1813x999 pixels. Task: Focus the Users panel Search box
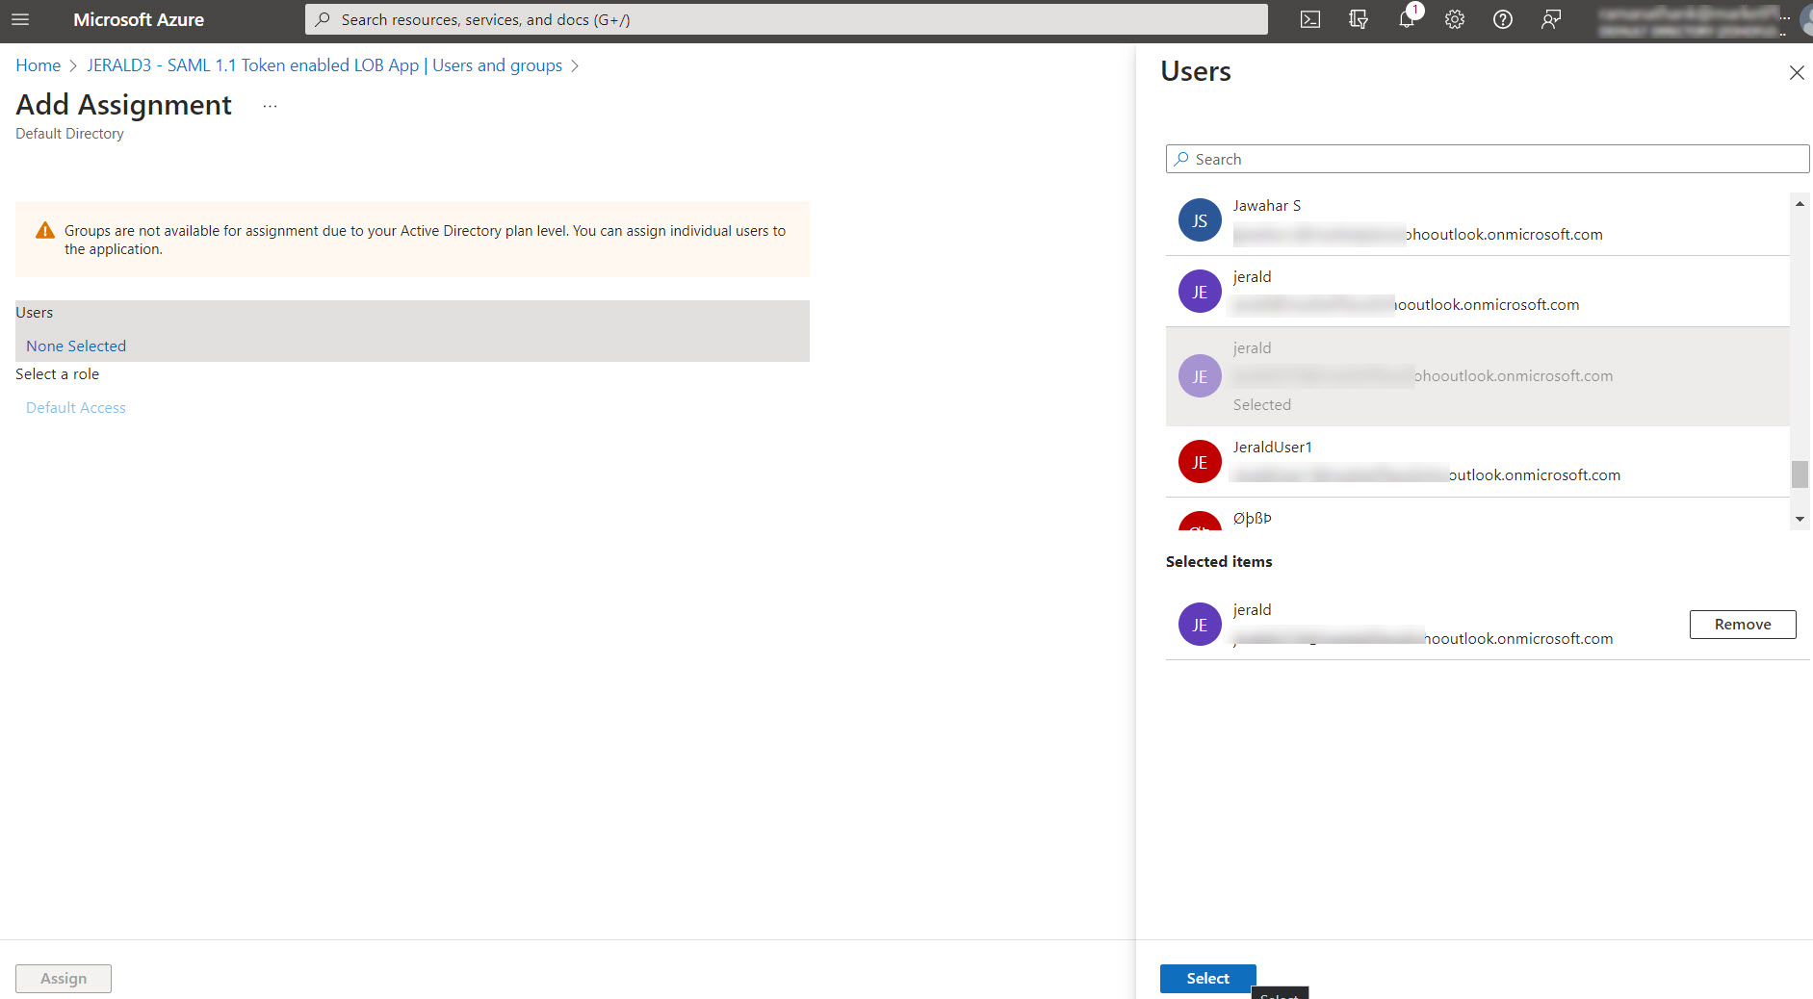click(x=1488, y=159)
